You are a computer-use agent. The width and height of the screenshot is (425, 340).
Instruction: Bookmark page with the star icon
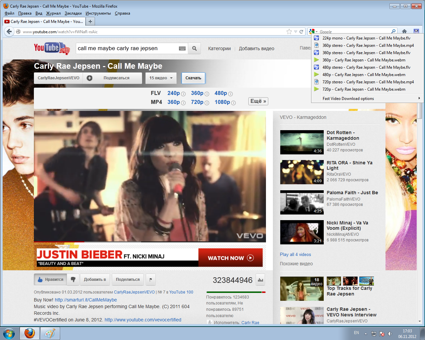tap(289, 32)
